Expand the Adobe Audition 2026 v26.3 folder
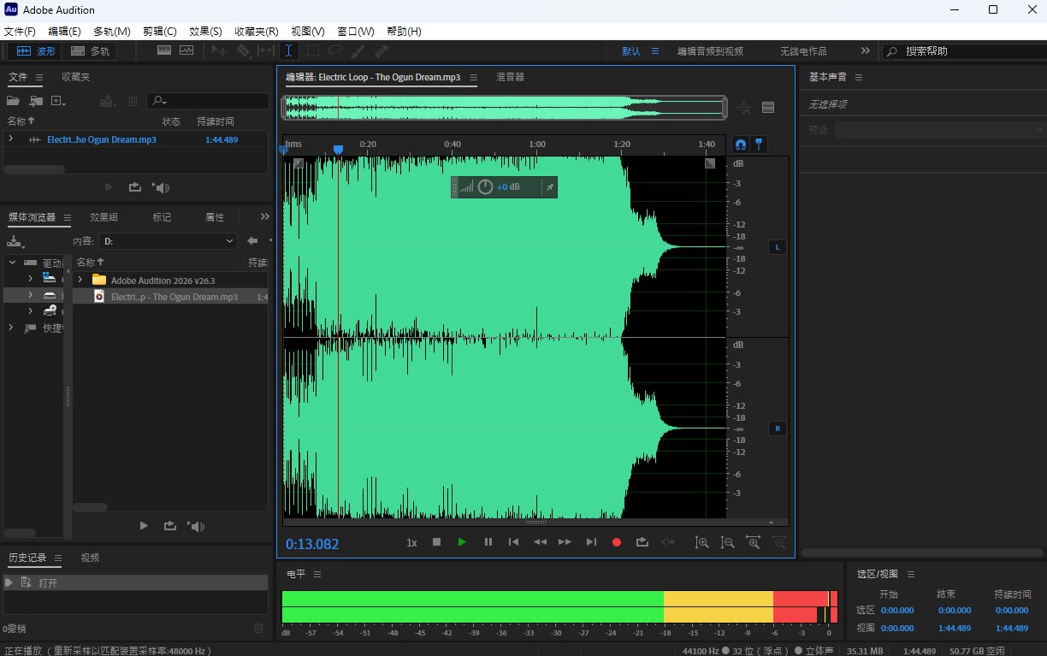The height and width of the screenshot is (656, 1047). (x=80, y=280)
